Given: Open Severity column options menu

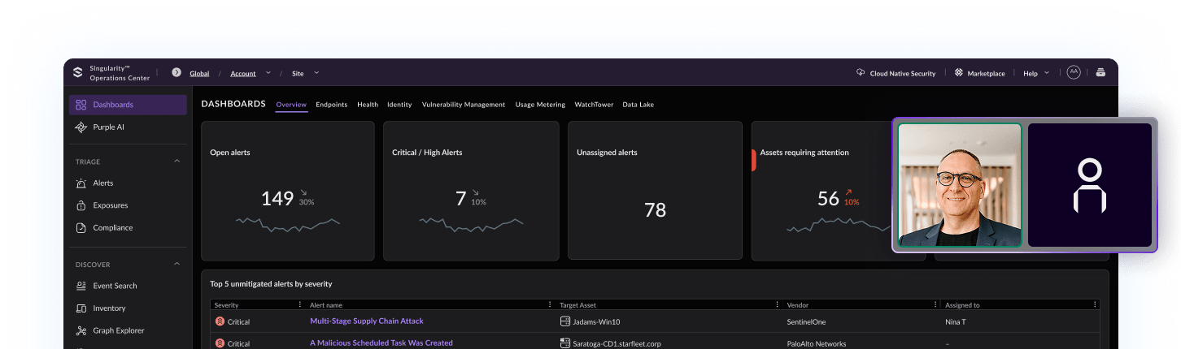Looking at the screenshot, I should [300, 305].
